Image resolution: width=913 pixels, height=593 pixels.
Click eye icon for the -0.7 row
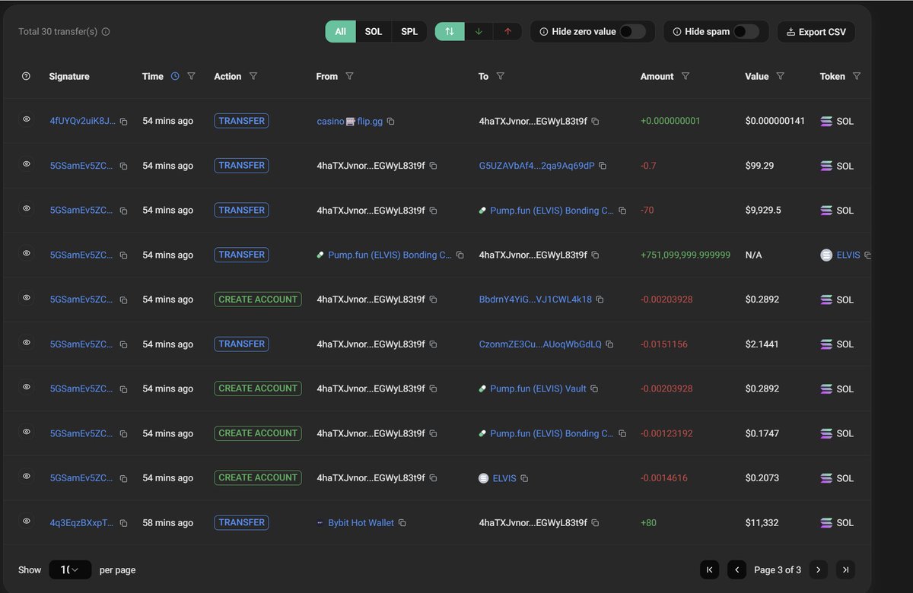click(27, 163)
